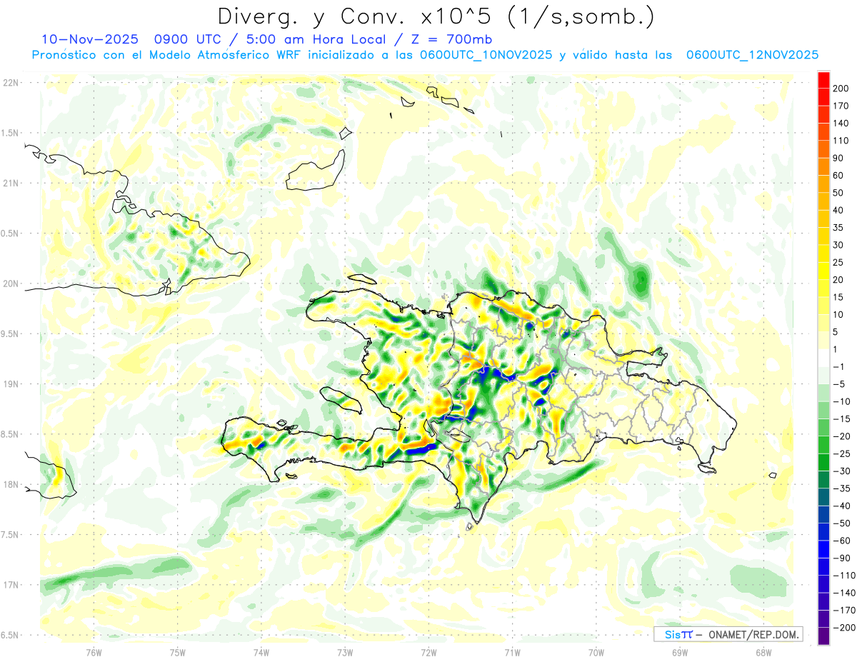The image size is (857, 662).
Task: Click the "-90" colorbar value
Action: pyautogui.click(x=841, y=558)
